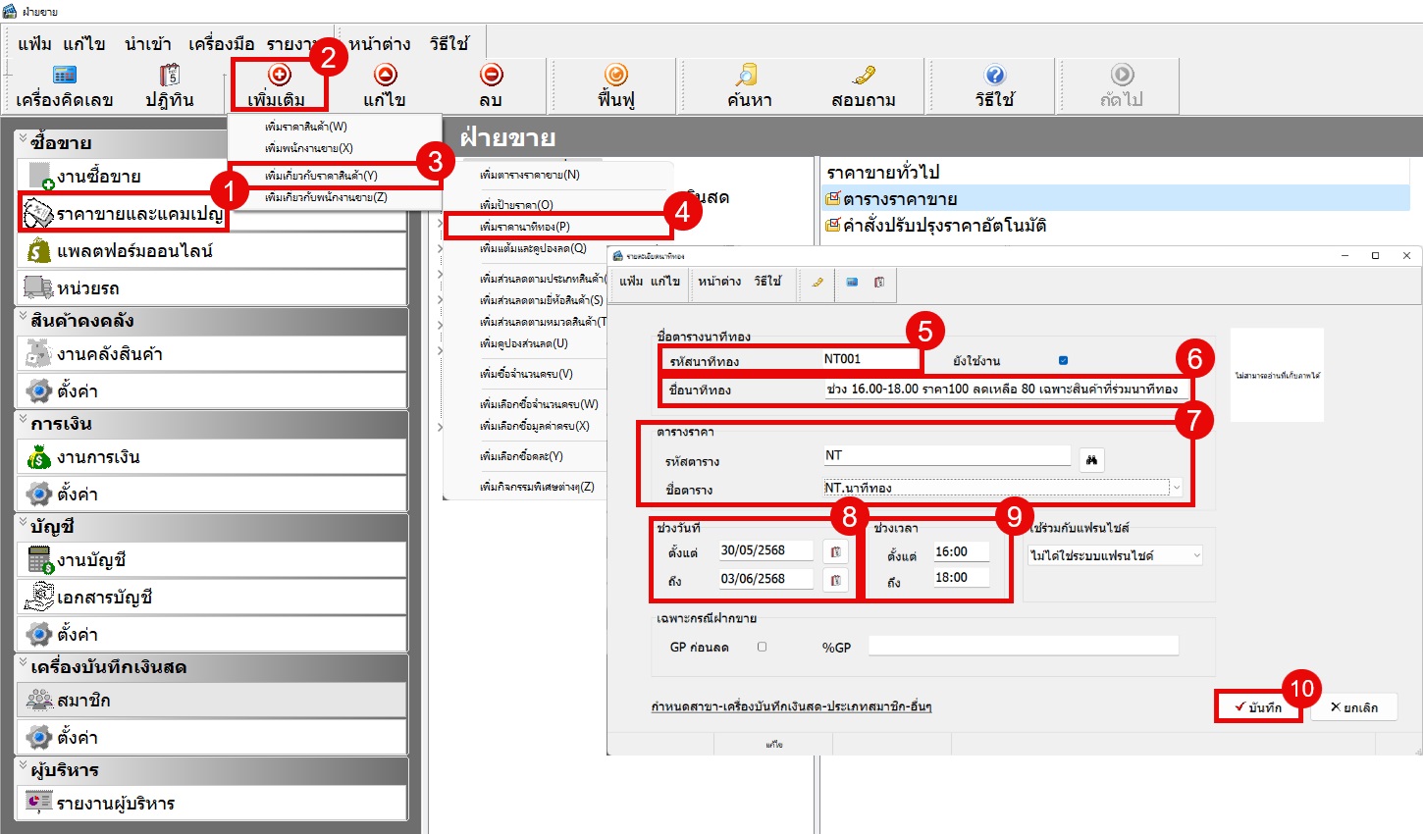The height and width of the screenshot is (834, 1423).
Task: Check the GP ก่อนลด checkbox
Action: (762, 647)
